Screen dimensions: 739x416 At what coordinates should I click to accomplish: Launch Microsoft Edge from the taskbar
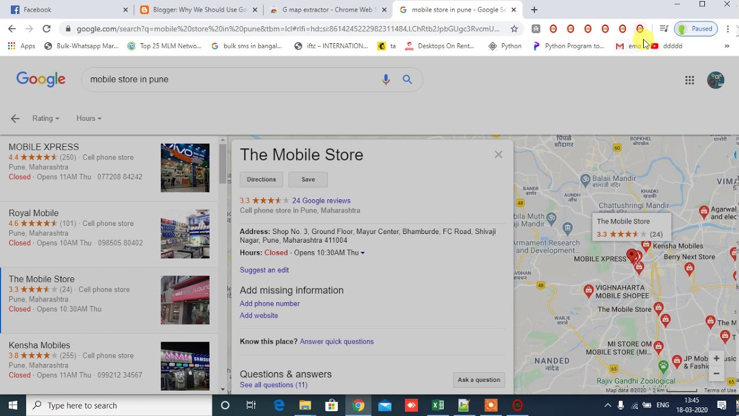point(279,406)
